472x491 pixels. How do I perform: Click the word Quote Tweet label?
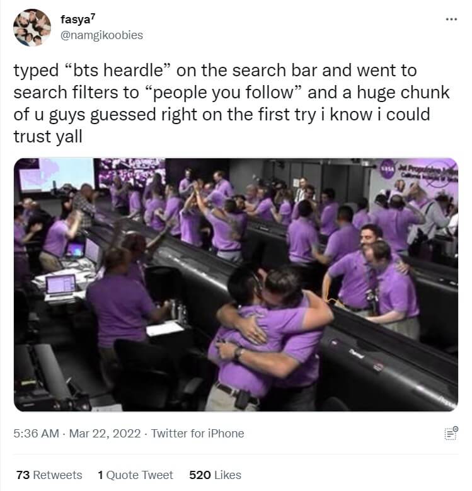click(140, 475)
